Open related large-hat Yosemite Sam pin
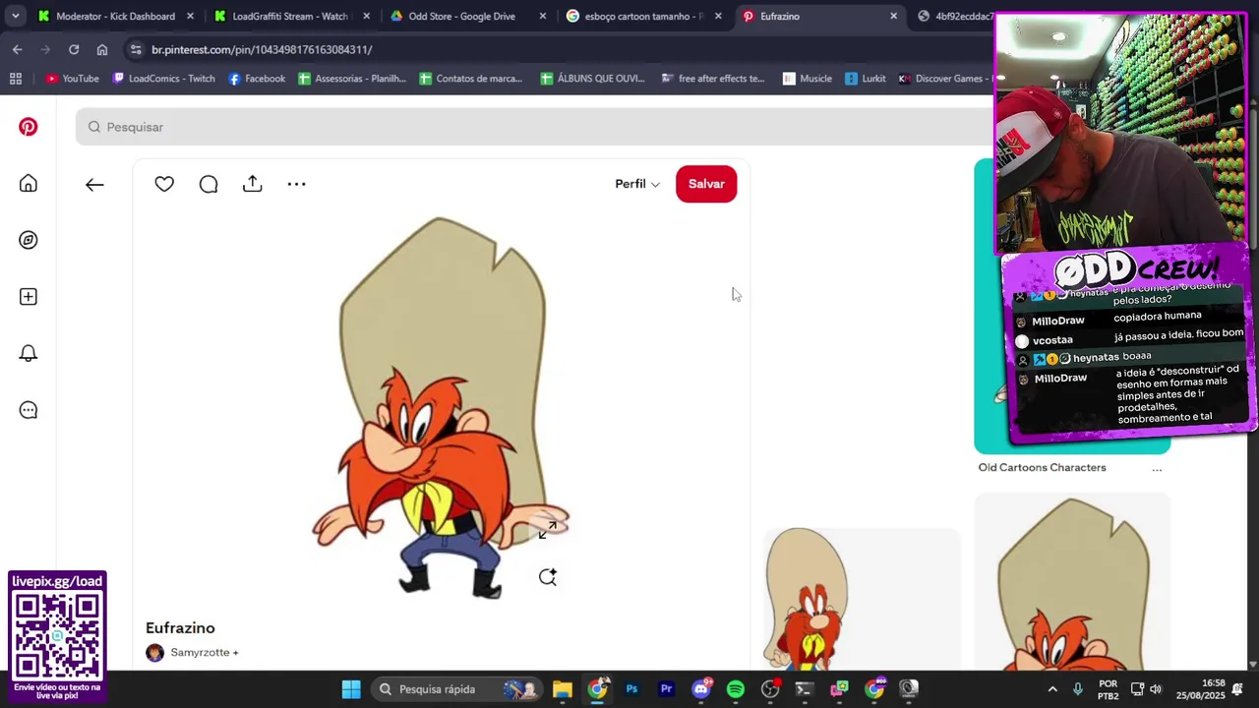Image resolution: width=1259 pixels, height=708 pixels. click(x=1072, y=581)
